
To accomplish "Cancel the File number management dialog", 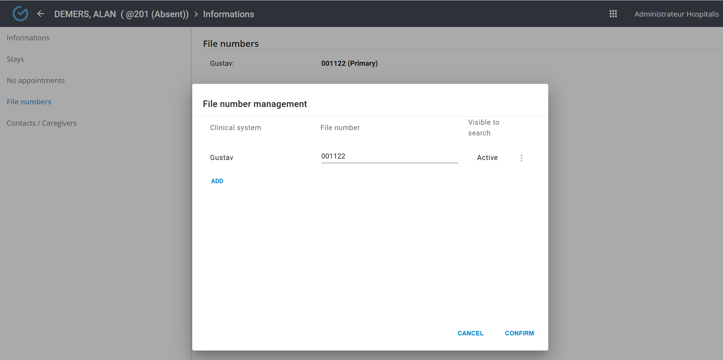I will (x=470, y=333).
